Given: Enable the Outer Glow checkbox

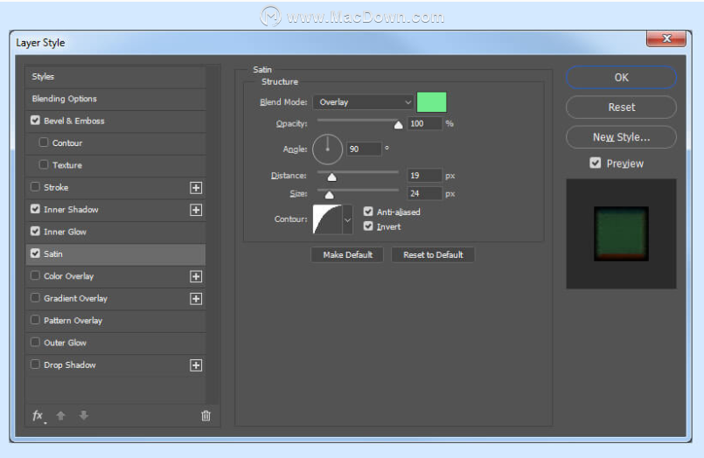Looking at the screenshot, I should pyautogui.click(x=35, y=342).
